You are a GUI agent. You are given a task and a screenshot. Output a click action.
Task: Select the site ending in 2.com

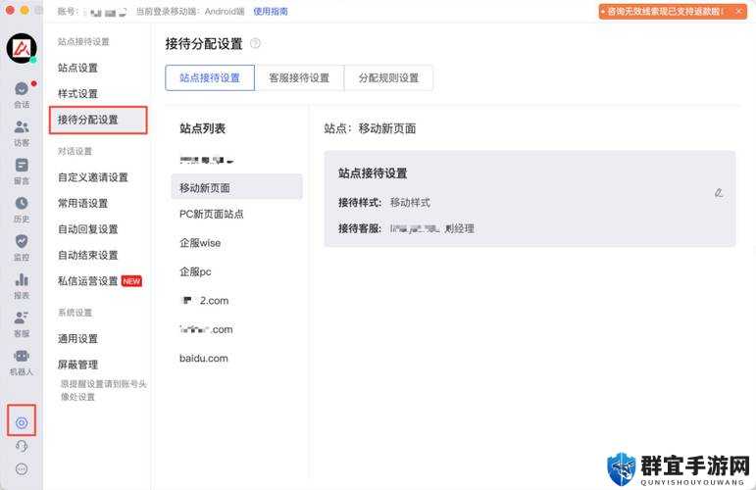click(204, 301)
